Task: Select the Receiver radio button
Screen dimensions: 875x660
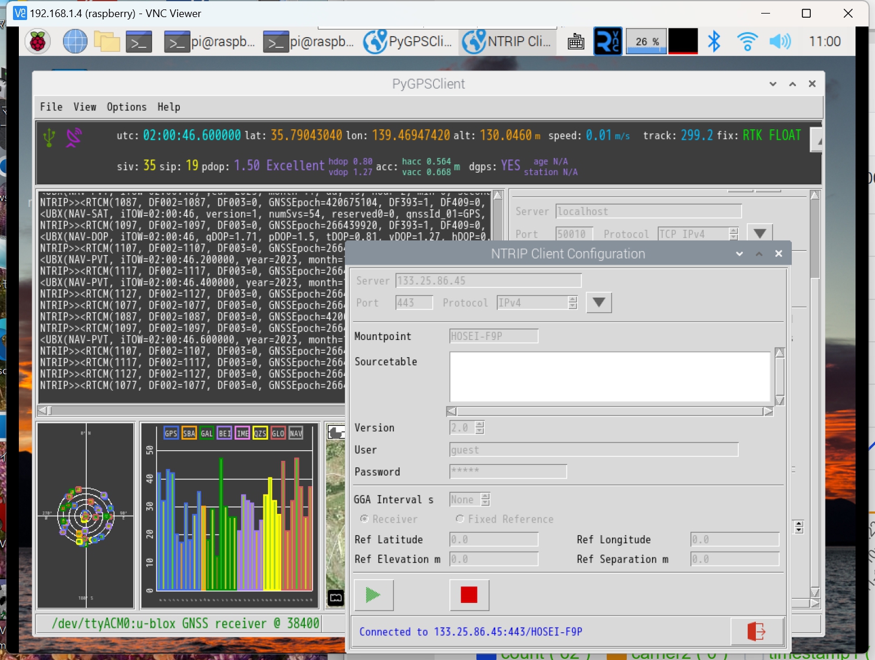Action: tap(364, 519)
